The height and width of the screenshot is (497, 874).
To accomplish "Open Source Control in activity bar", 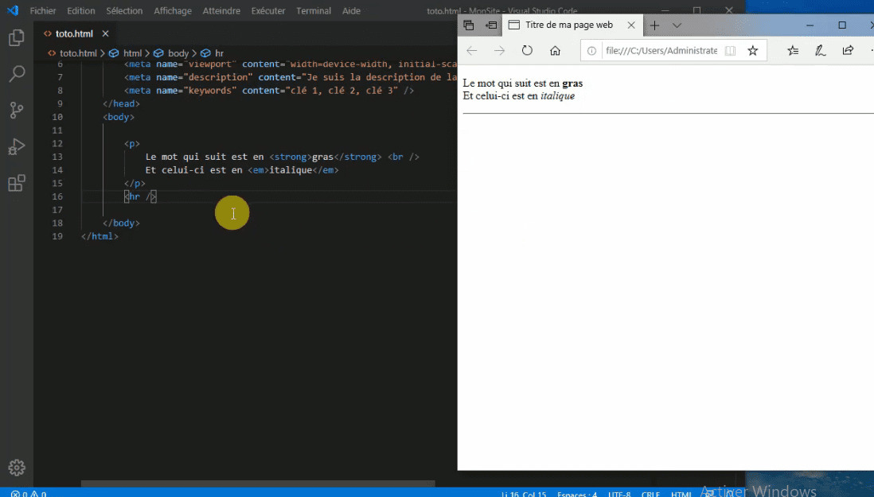I will click(x=17, y=111).
